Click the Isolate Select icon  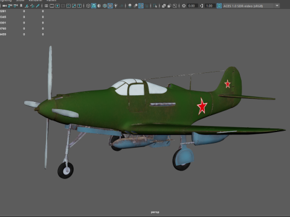pos(155,6)
